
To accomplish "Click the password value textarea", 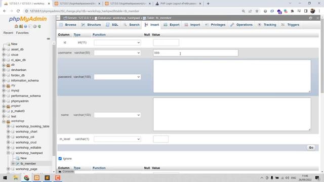I will click(x=232, y=76).
